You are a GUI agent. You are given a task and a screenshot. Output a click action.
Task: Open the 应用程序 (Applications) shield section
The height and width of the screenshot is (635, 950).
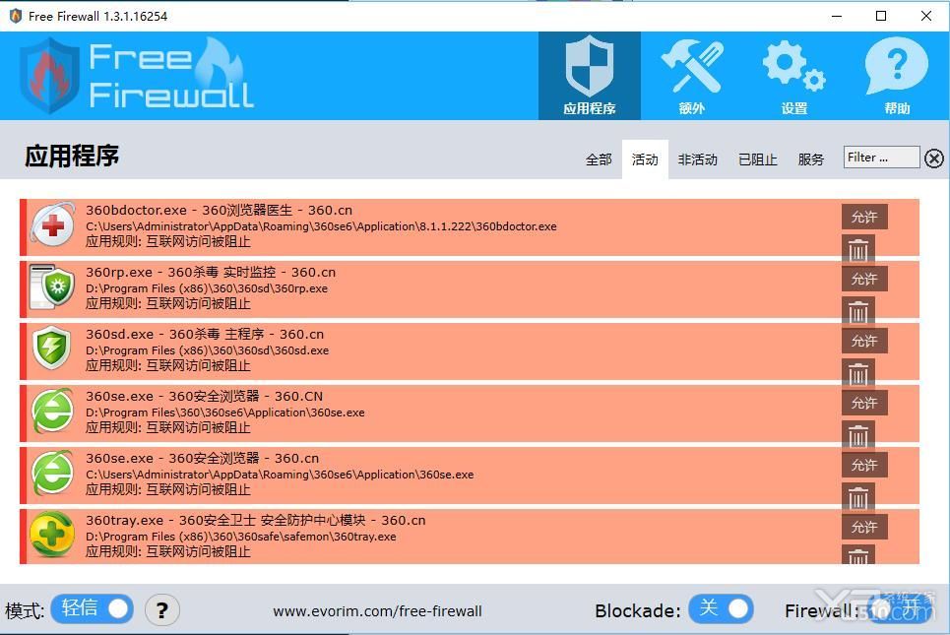tap(589, 76)
